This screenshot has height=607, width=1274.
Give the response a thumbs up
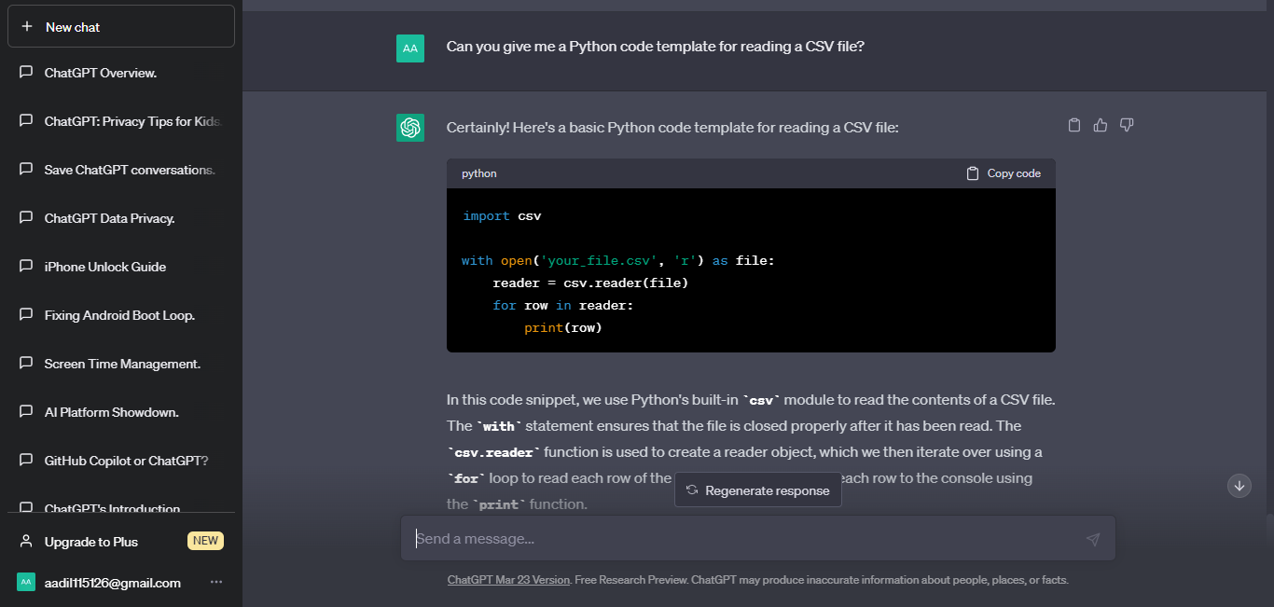coord(1101,125)
